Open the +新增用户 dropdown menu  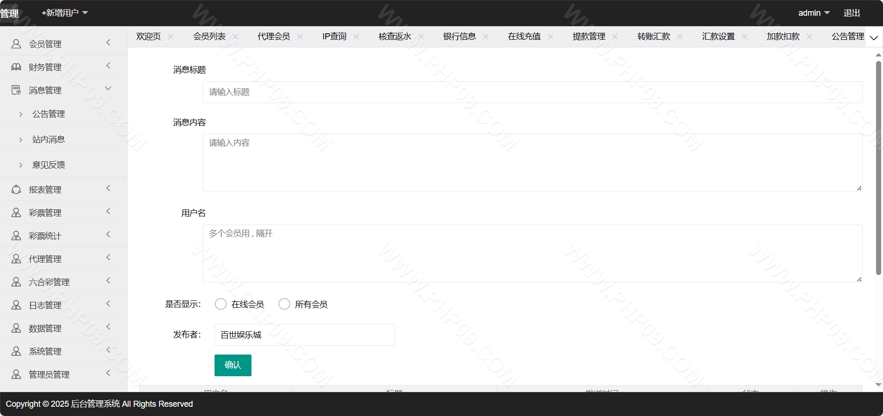[x=65, y=13]
